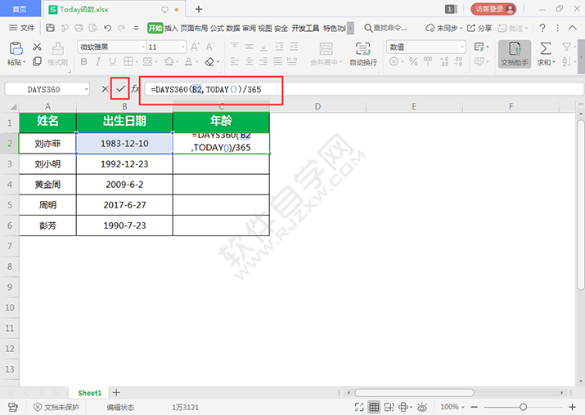Open the insert function fx dialog
Image resolution: width=585 pixels, height=415 pixels.
click(135, 88)
